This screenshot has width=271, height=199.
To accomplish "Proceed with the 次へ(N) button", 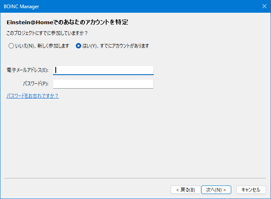I will pos(216,190).
